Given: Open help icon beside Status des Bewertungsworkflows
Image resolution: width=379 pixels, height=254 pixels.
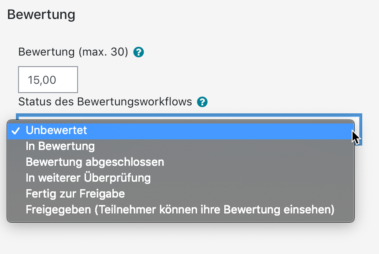Looking at the screenshot, I should tap(202, 102).
